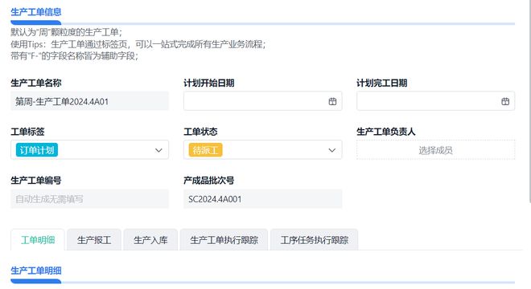Open calendar icon for 计划完工日期
The image size is (531, 289).
505,101
